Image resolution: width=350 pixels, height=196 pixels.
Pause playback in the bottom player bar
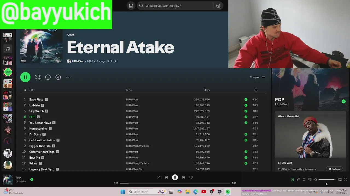pos(175,177)
